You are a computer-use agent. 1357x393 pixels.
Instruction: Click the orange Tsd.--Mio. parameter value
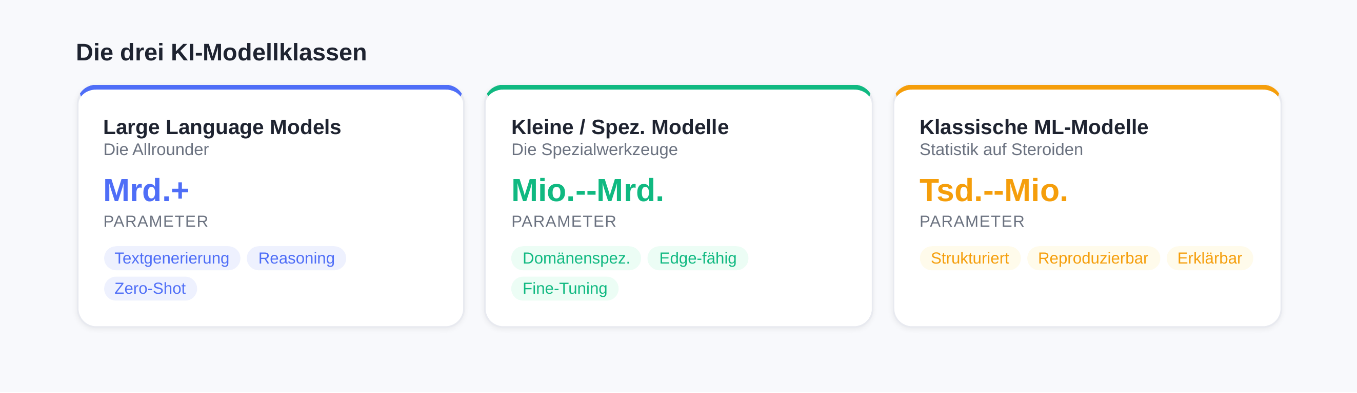(993, 190)
